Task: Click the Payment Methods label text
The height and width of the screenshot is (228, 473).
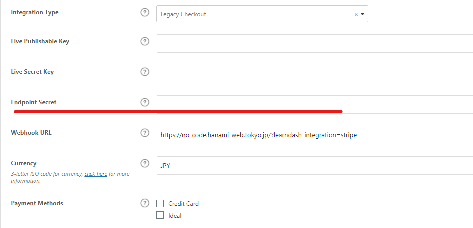Action: click(37, 203)
